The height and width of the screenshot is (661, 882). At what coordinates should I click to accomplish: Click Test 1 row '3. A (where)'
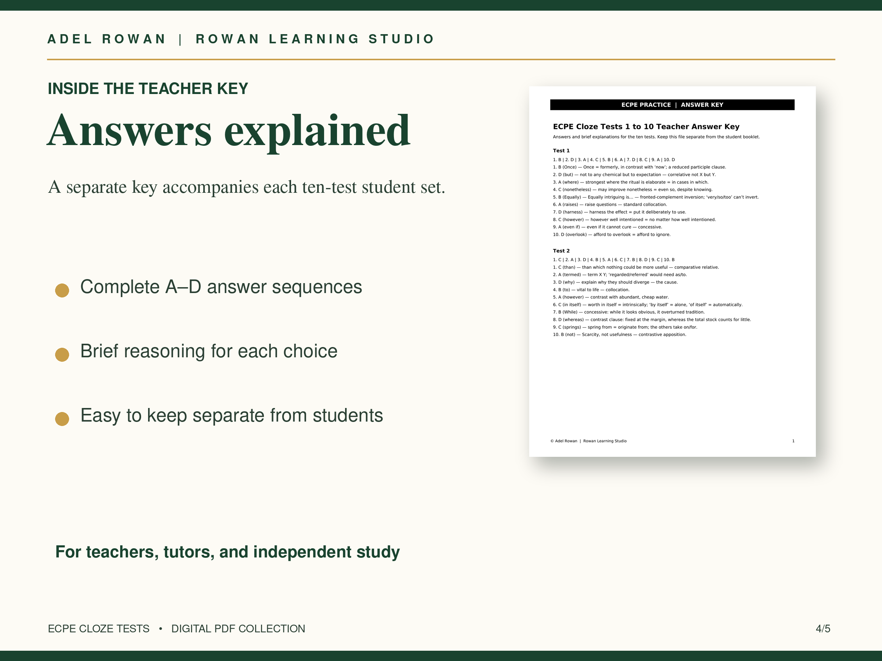pos(630,183)
